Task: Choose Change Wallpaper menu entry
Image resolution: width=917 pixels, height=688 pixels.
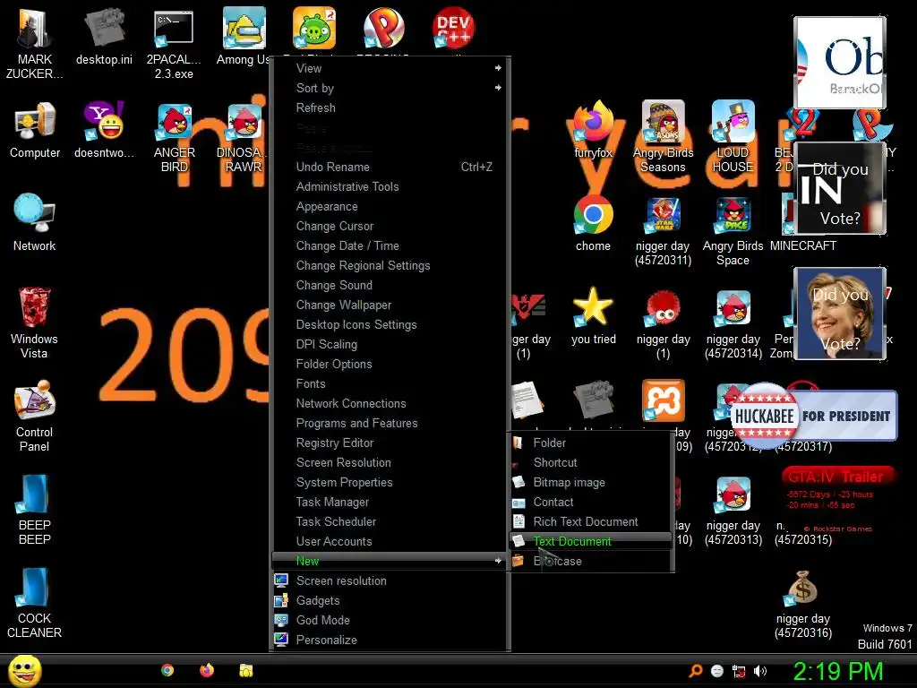Action: coord(390,305)
